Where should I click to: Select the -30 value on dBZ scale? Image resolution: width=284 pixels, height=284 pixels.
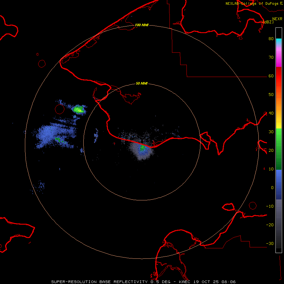coord(270,243)
